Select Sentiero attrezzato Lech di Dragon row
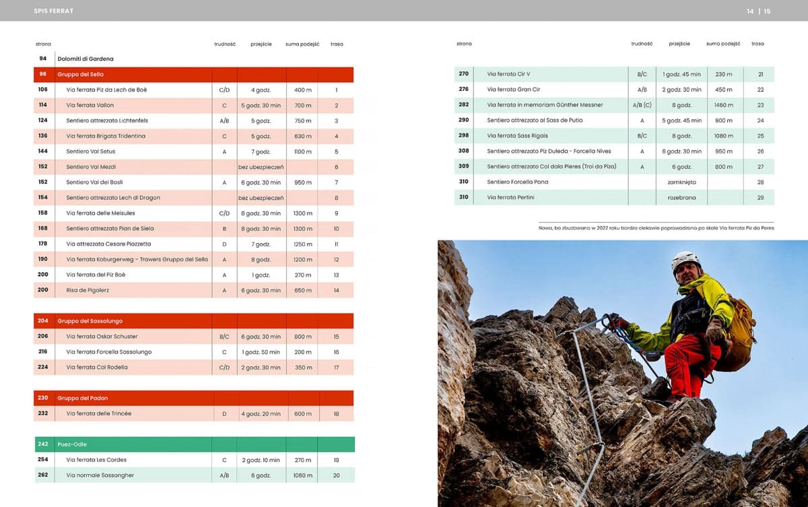The height and width of the screenshot is (507, 808). coord(113,198)
